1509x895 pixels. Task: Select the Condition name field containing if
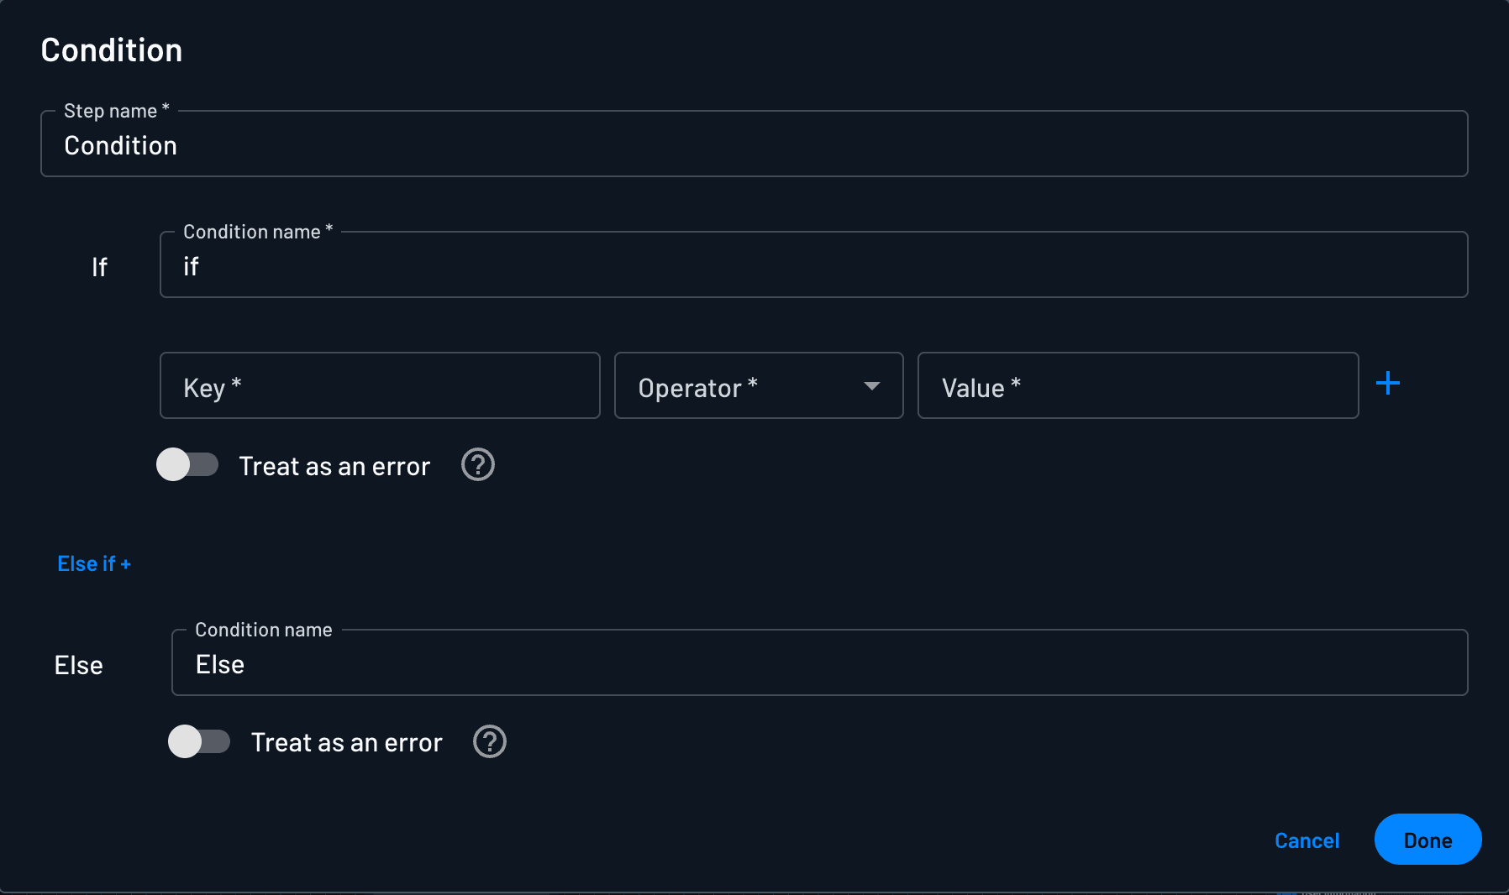[x=812, y=265]
